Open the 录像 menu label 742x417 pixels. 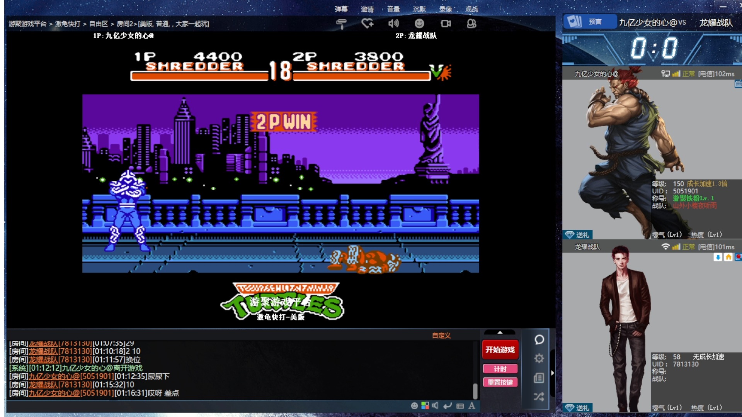tap(446, 9)
